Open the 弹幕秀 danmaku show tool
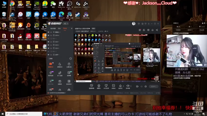The width and height of the screenshot is (207, 116). (60, 82)
